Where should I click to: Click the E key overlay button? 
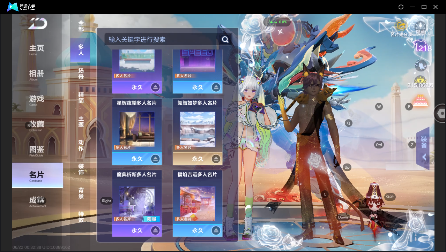point(409,107)
